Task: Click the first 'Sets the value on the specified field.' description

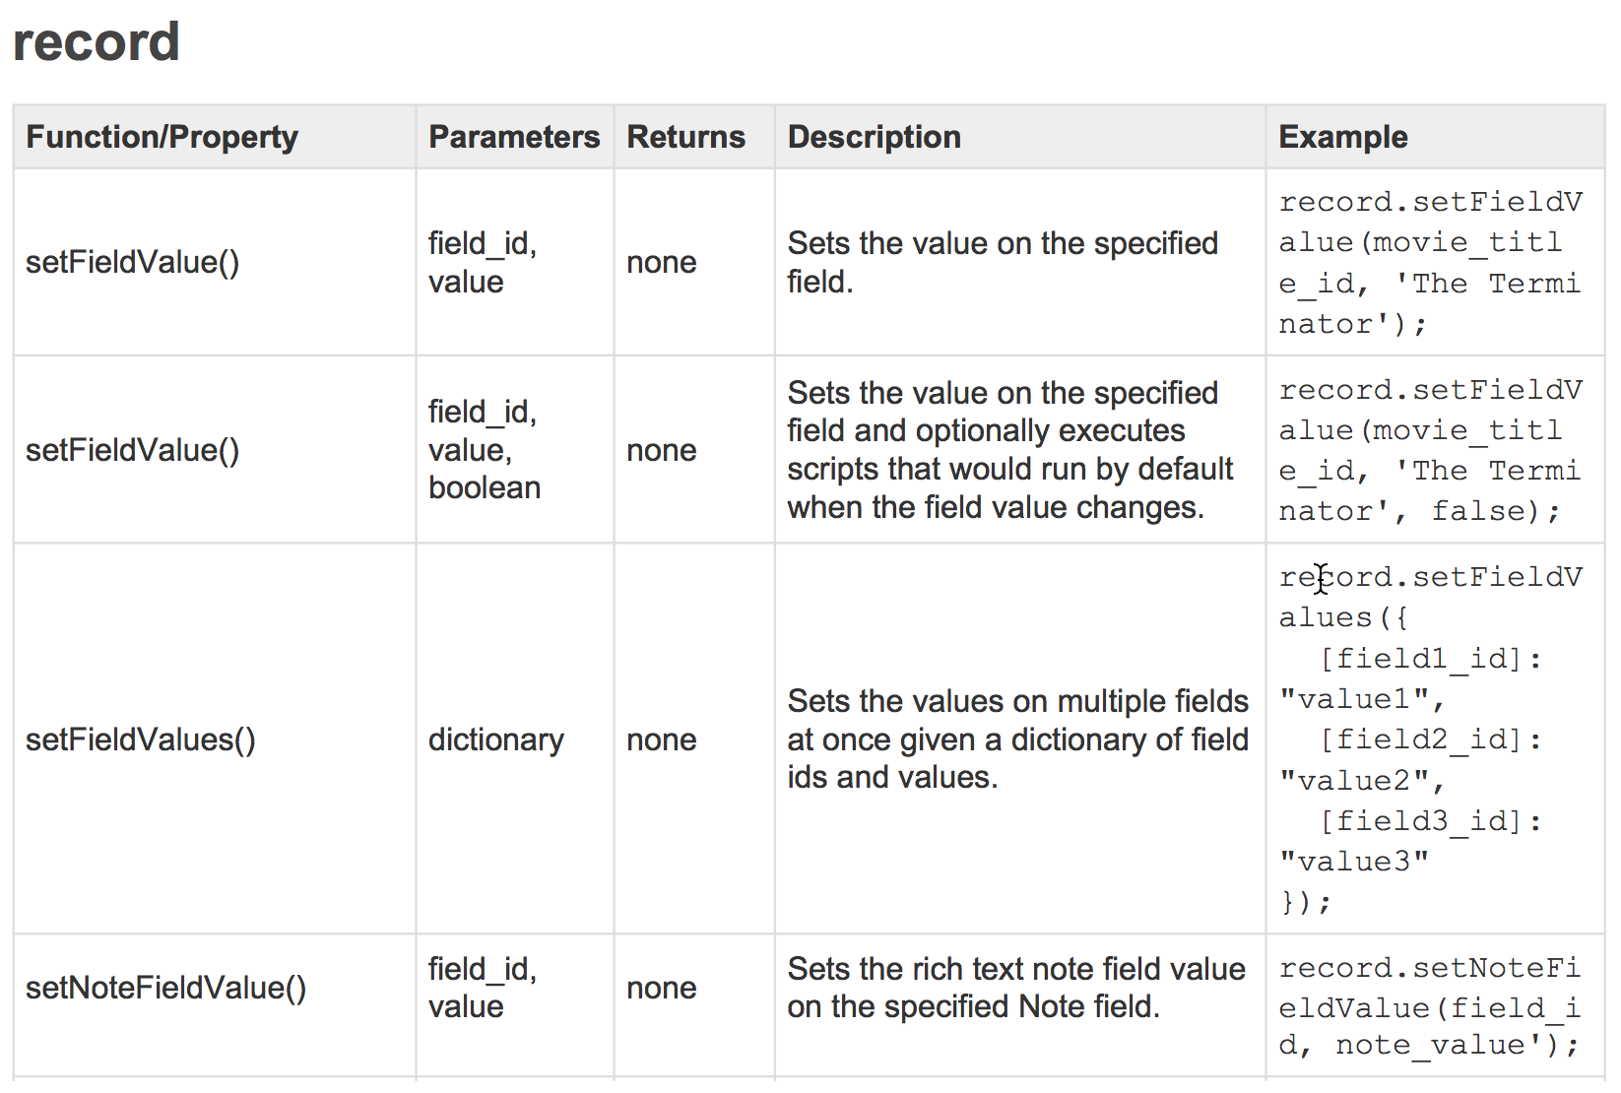Action: 1002,262
